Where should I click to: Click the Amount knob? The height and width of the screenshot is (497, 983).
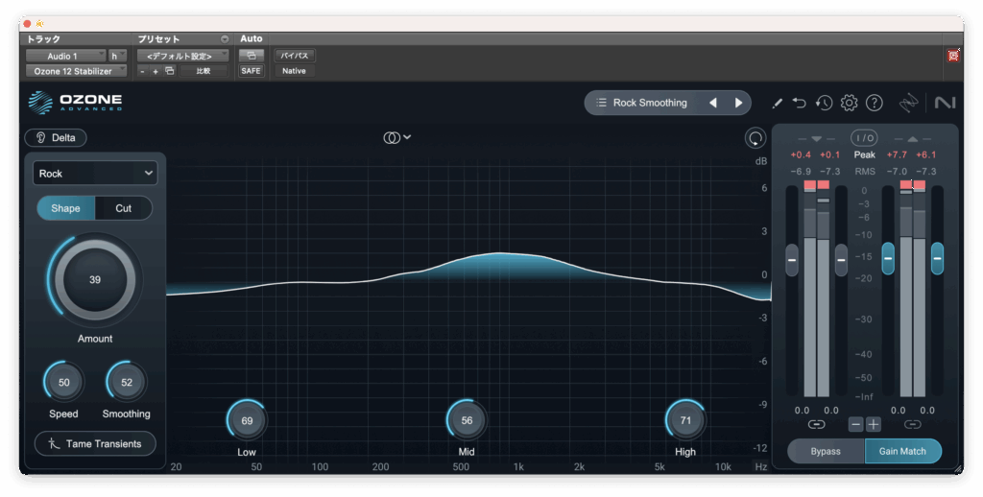click(x=94, y=280)
